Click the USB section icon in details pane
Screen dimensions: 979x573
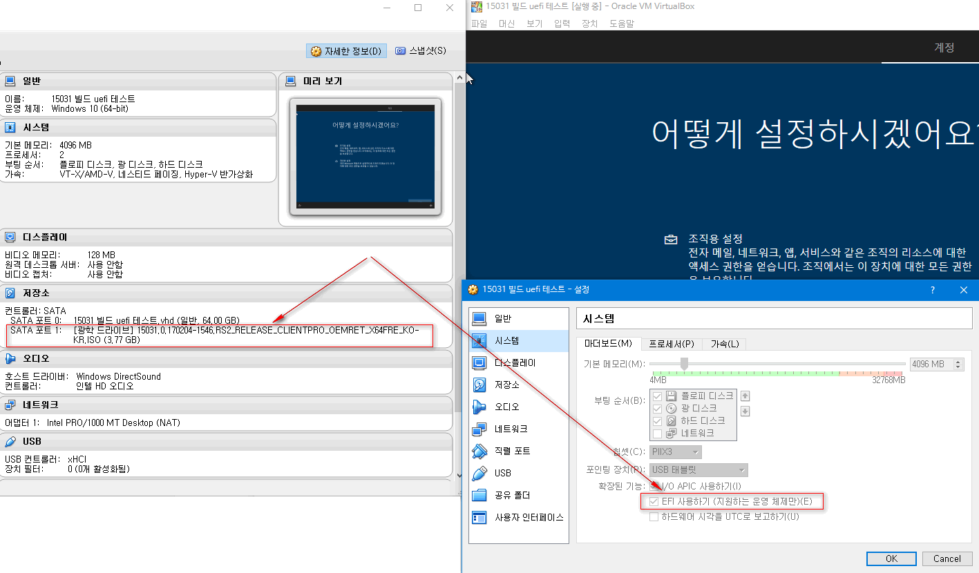pyautogui.click(x=10, y=441)
